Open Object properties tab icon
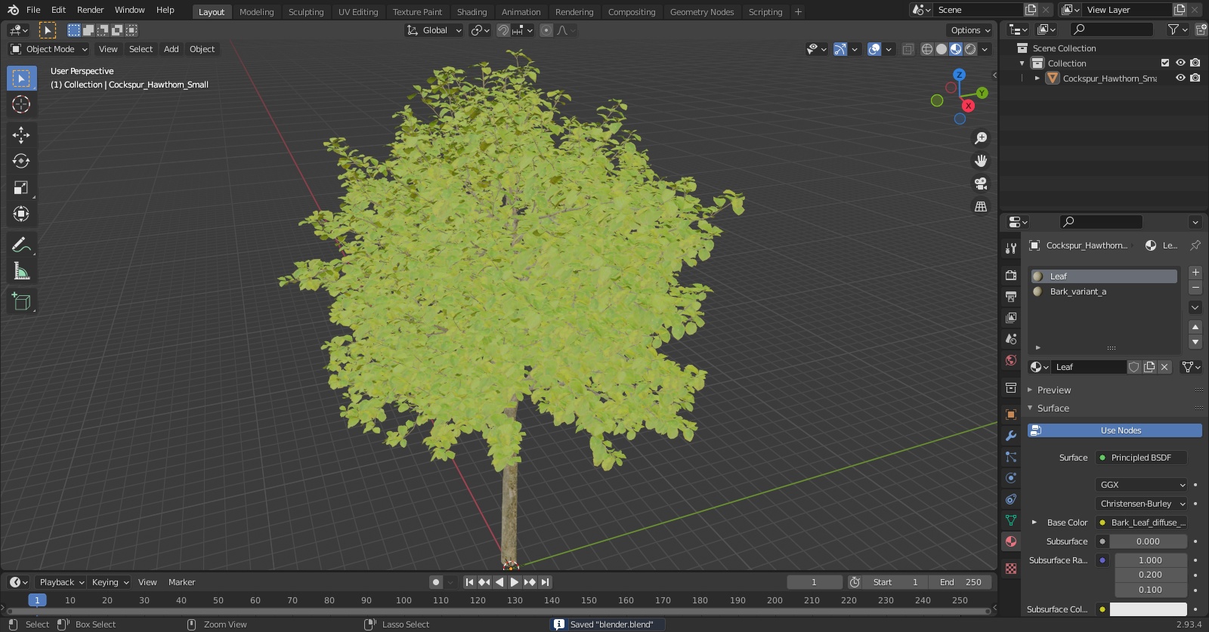Screen dimensions: 1209x632 click(1011, 415)
